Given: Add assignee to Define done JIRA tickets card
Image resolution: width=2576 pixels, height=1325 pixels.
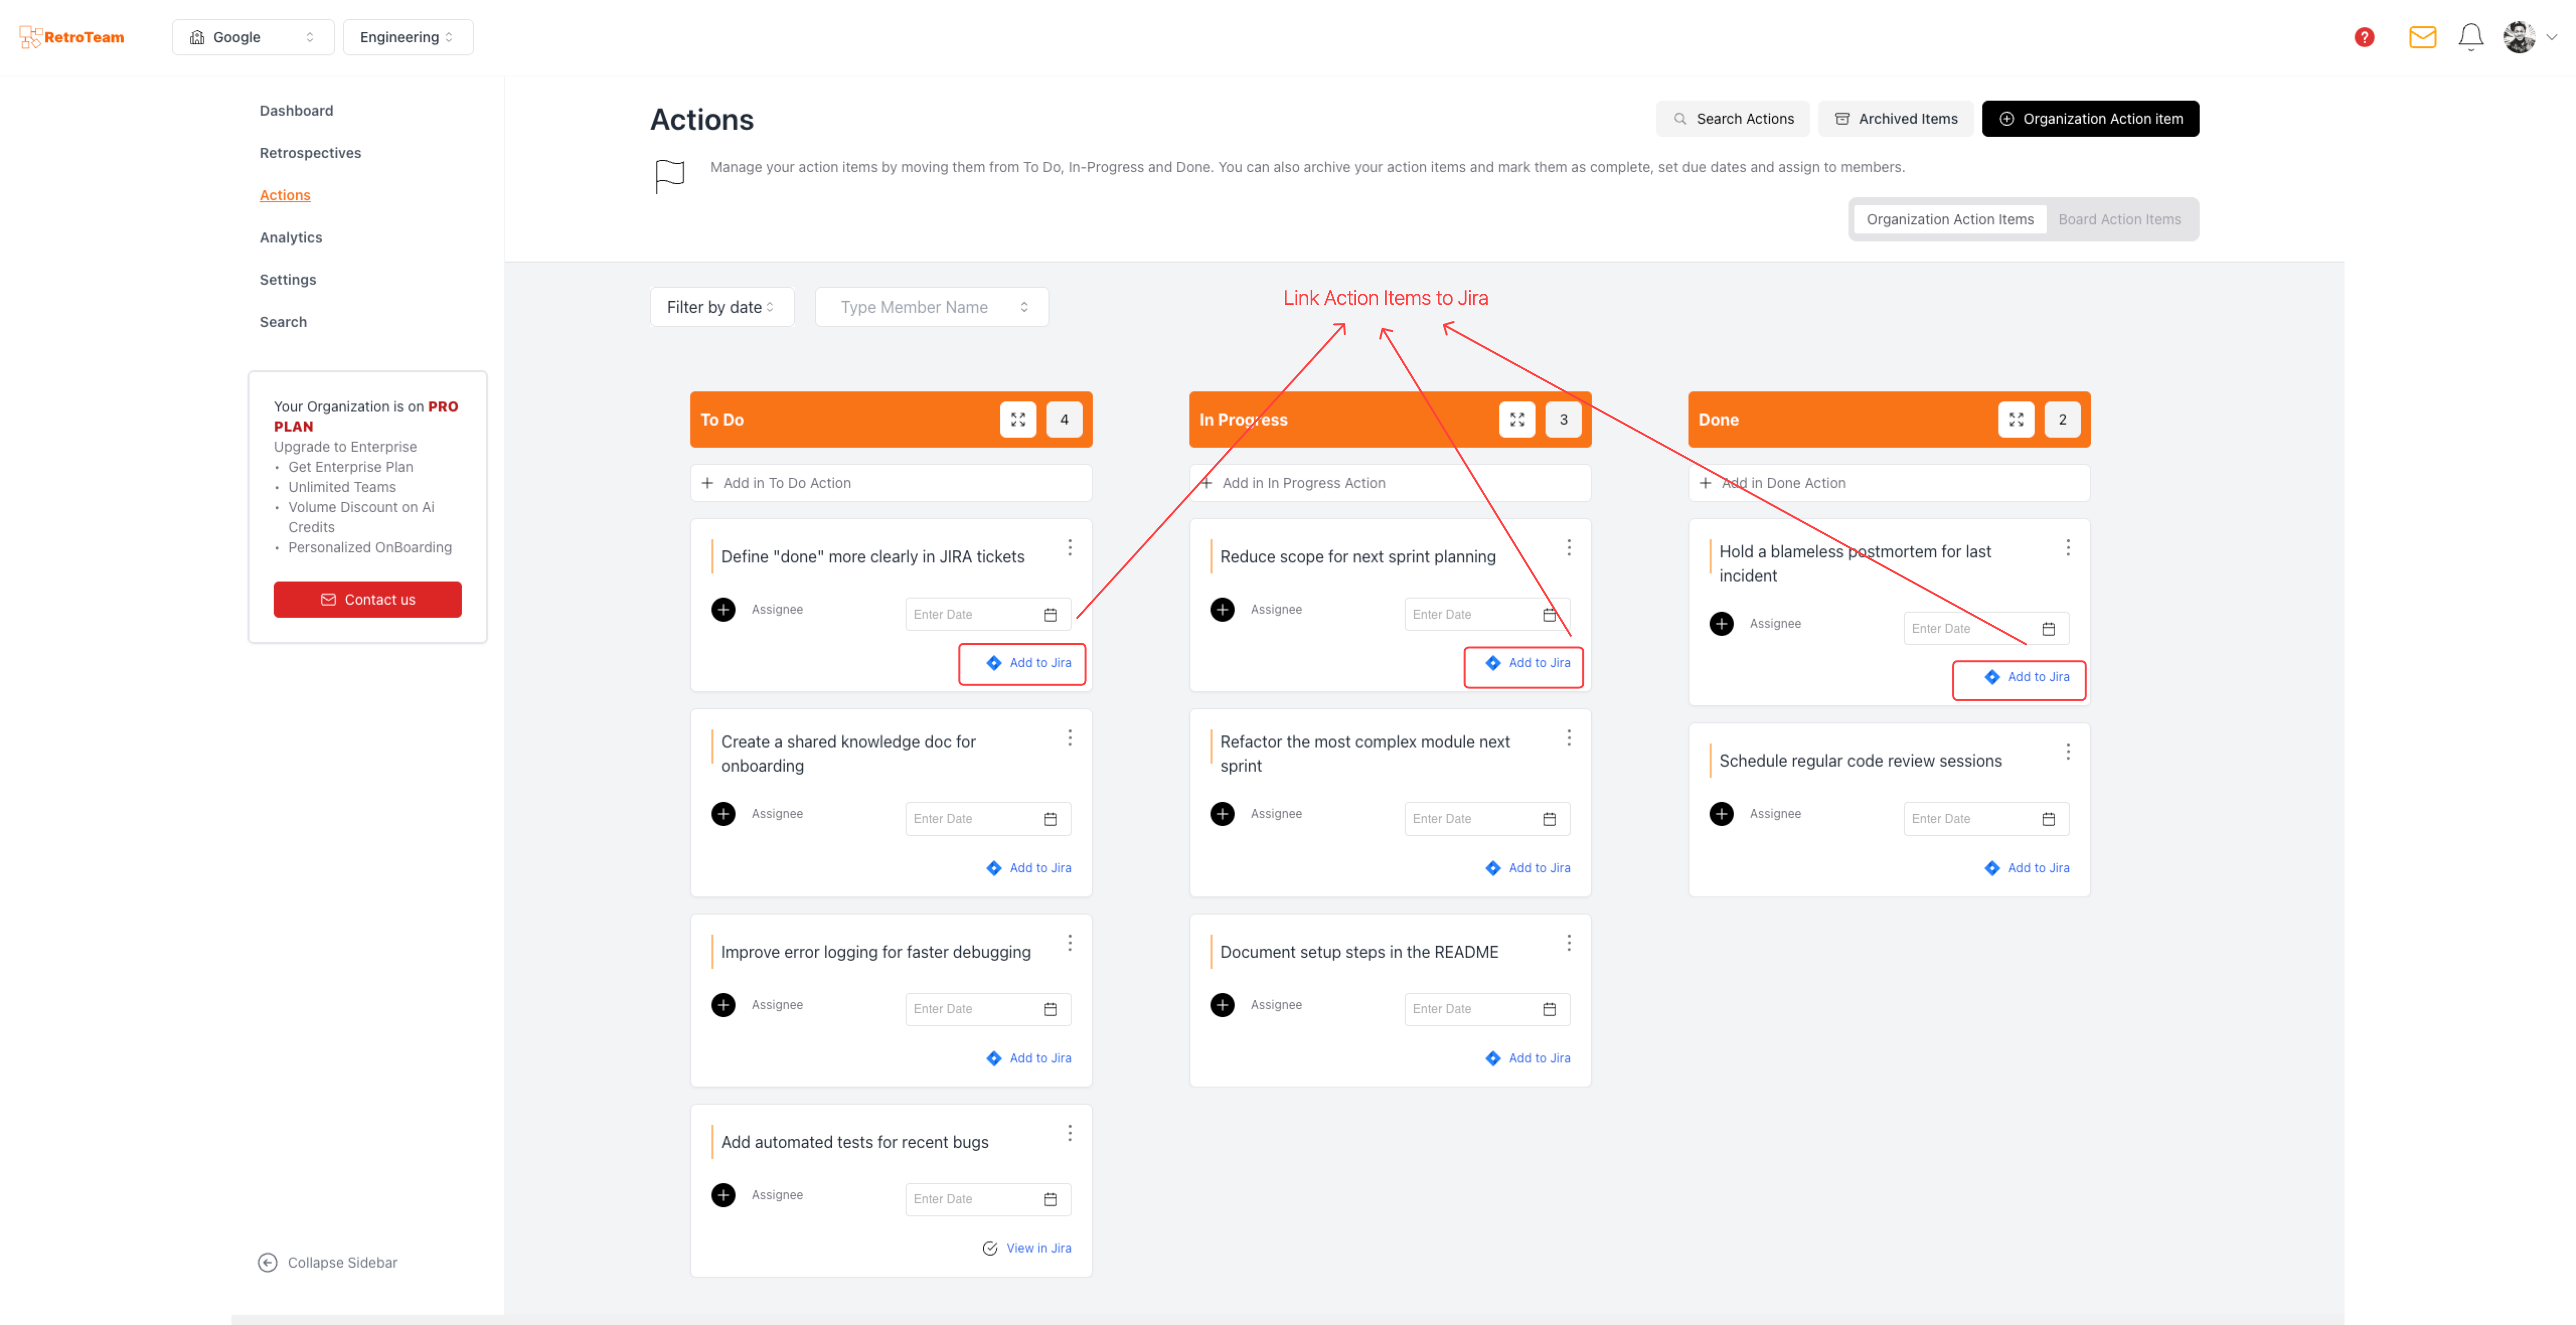Looking at the screenshot, I should coord(723,610).
